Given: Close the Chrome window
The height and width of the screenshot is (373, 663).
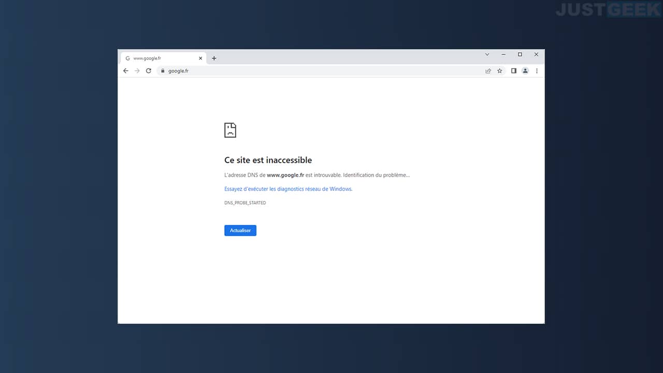Looking at the screenshot, I should (x=536, y=54).
